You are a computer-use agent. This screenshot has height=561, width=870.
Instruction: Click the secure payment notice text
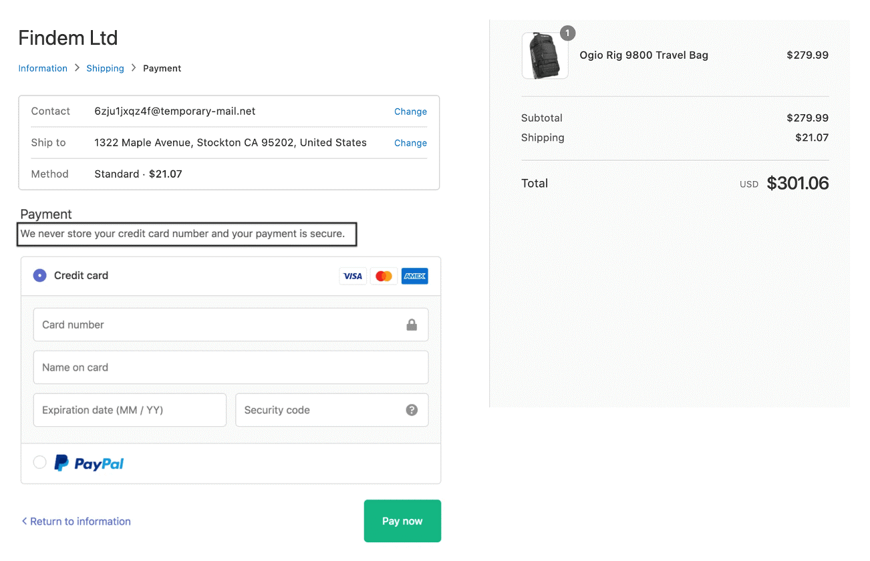182,234
